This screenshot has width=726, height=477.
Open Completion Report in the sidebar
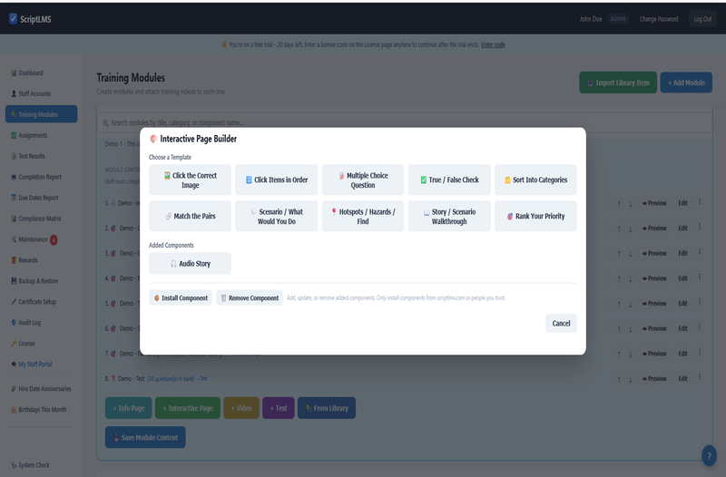41,177
